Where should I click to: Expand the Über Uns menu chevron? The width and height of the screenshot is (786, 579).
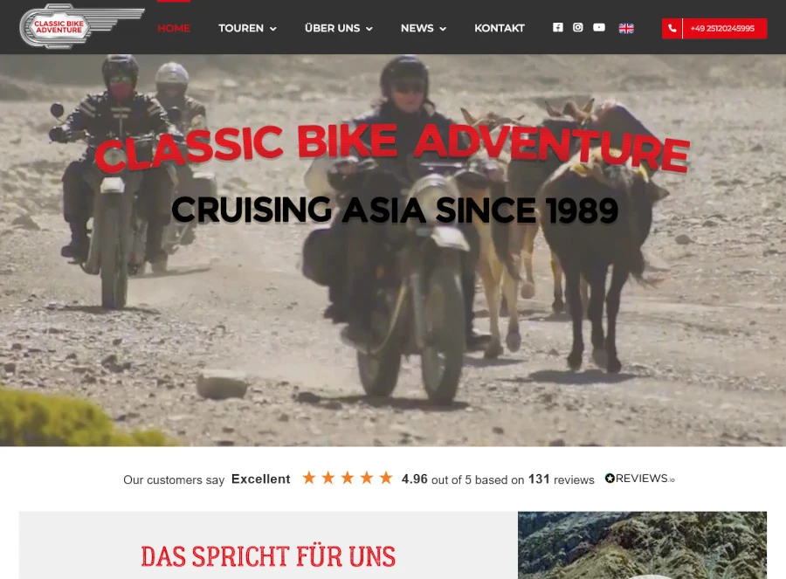pos(369,29)
